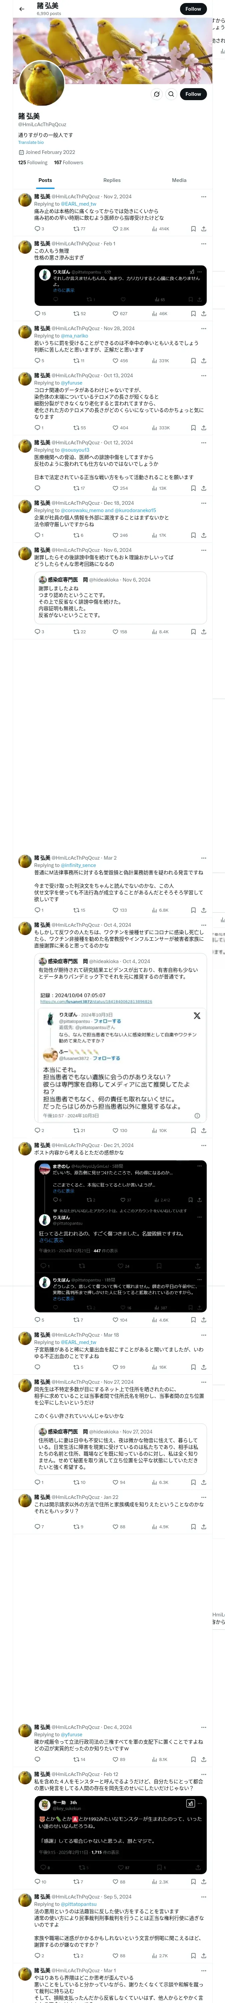Open the more menu on the Nov 2, 2024 post
This screenshot has height=2003, width=225.
point(203,197)
